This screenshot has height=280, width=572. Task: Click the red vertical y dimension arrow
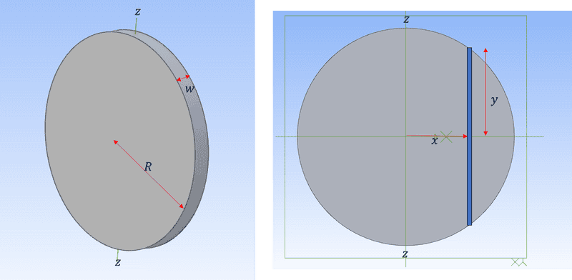(485, 91)
